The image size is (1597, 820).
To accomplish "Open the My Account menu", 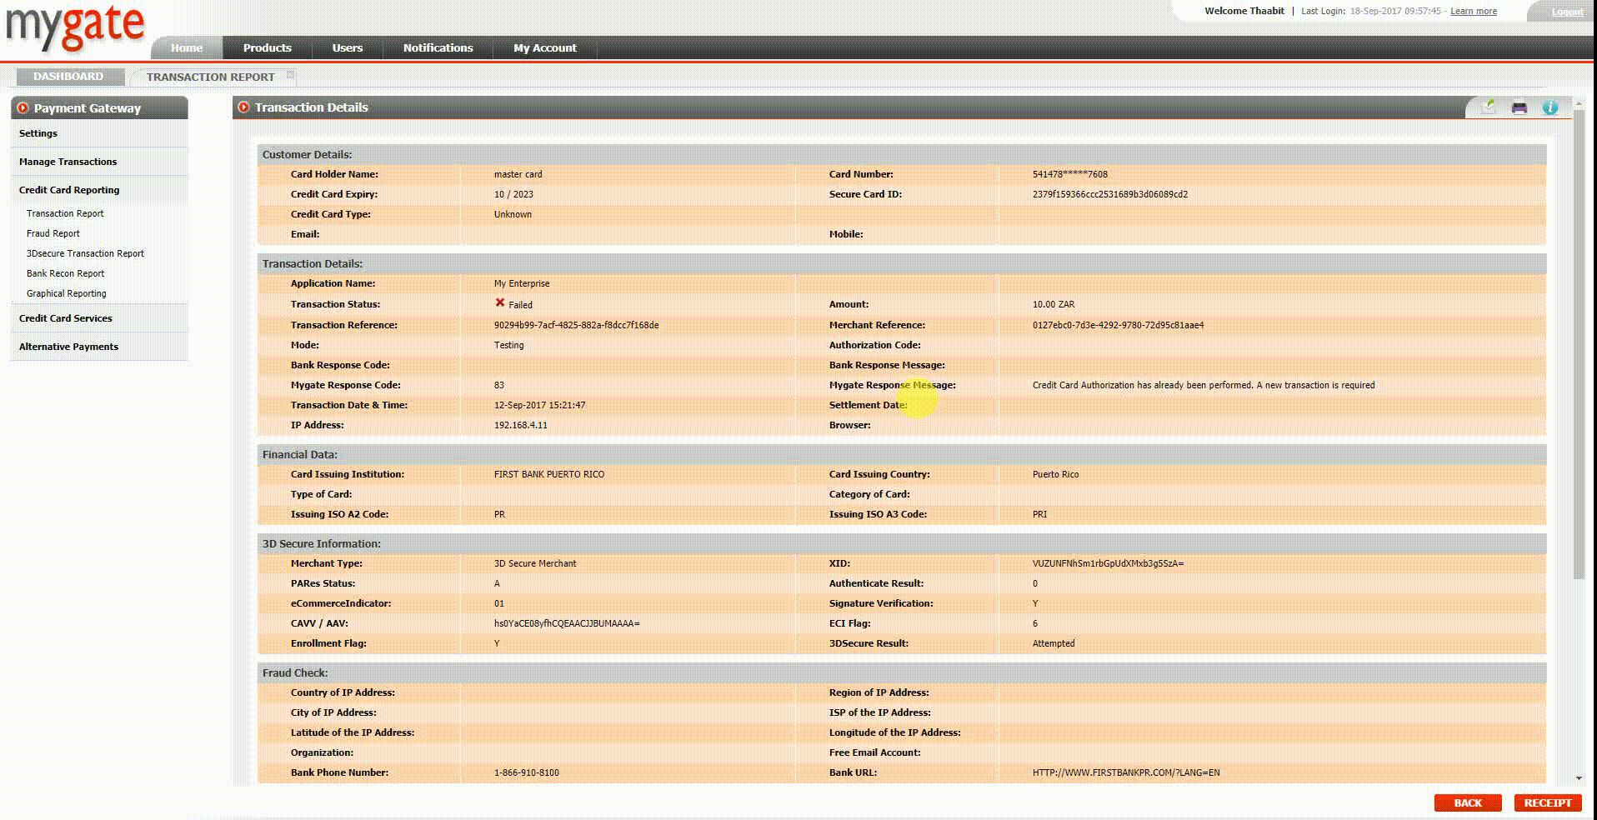I will pos(544,48).
